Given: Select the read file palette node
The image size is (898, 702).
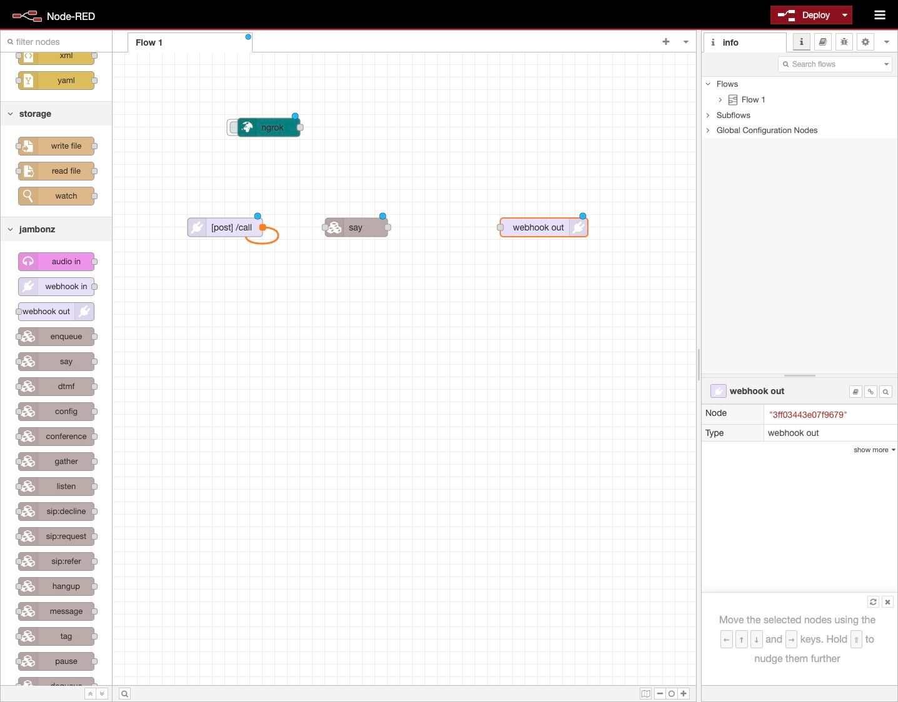Looking at the screenshot, I should click(56, 171).
